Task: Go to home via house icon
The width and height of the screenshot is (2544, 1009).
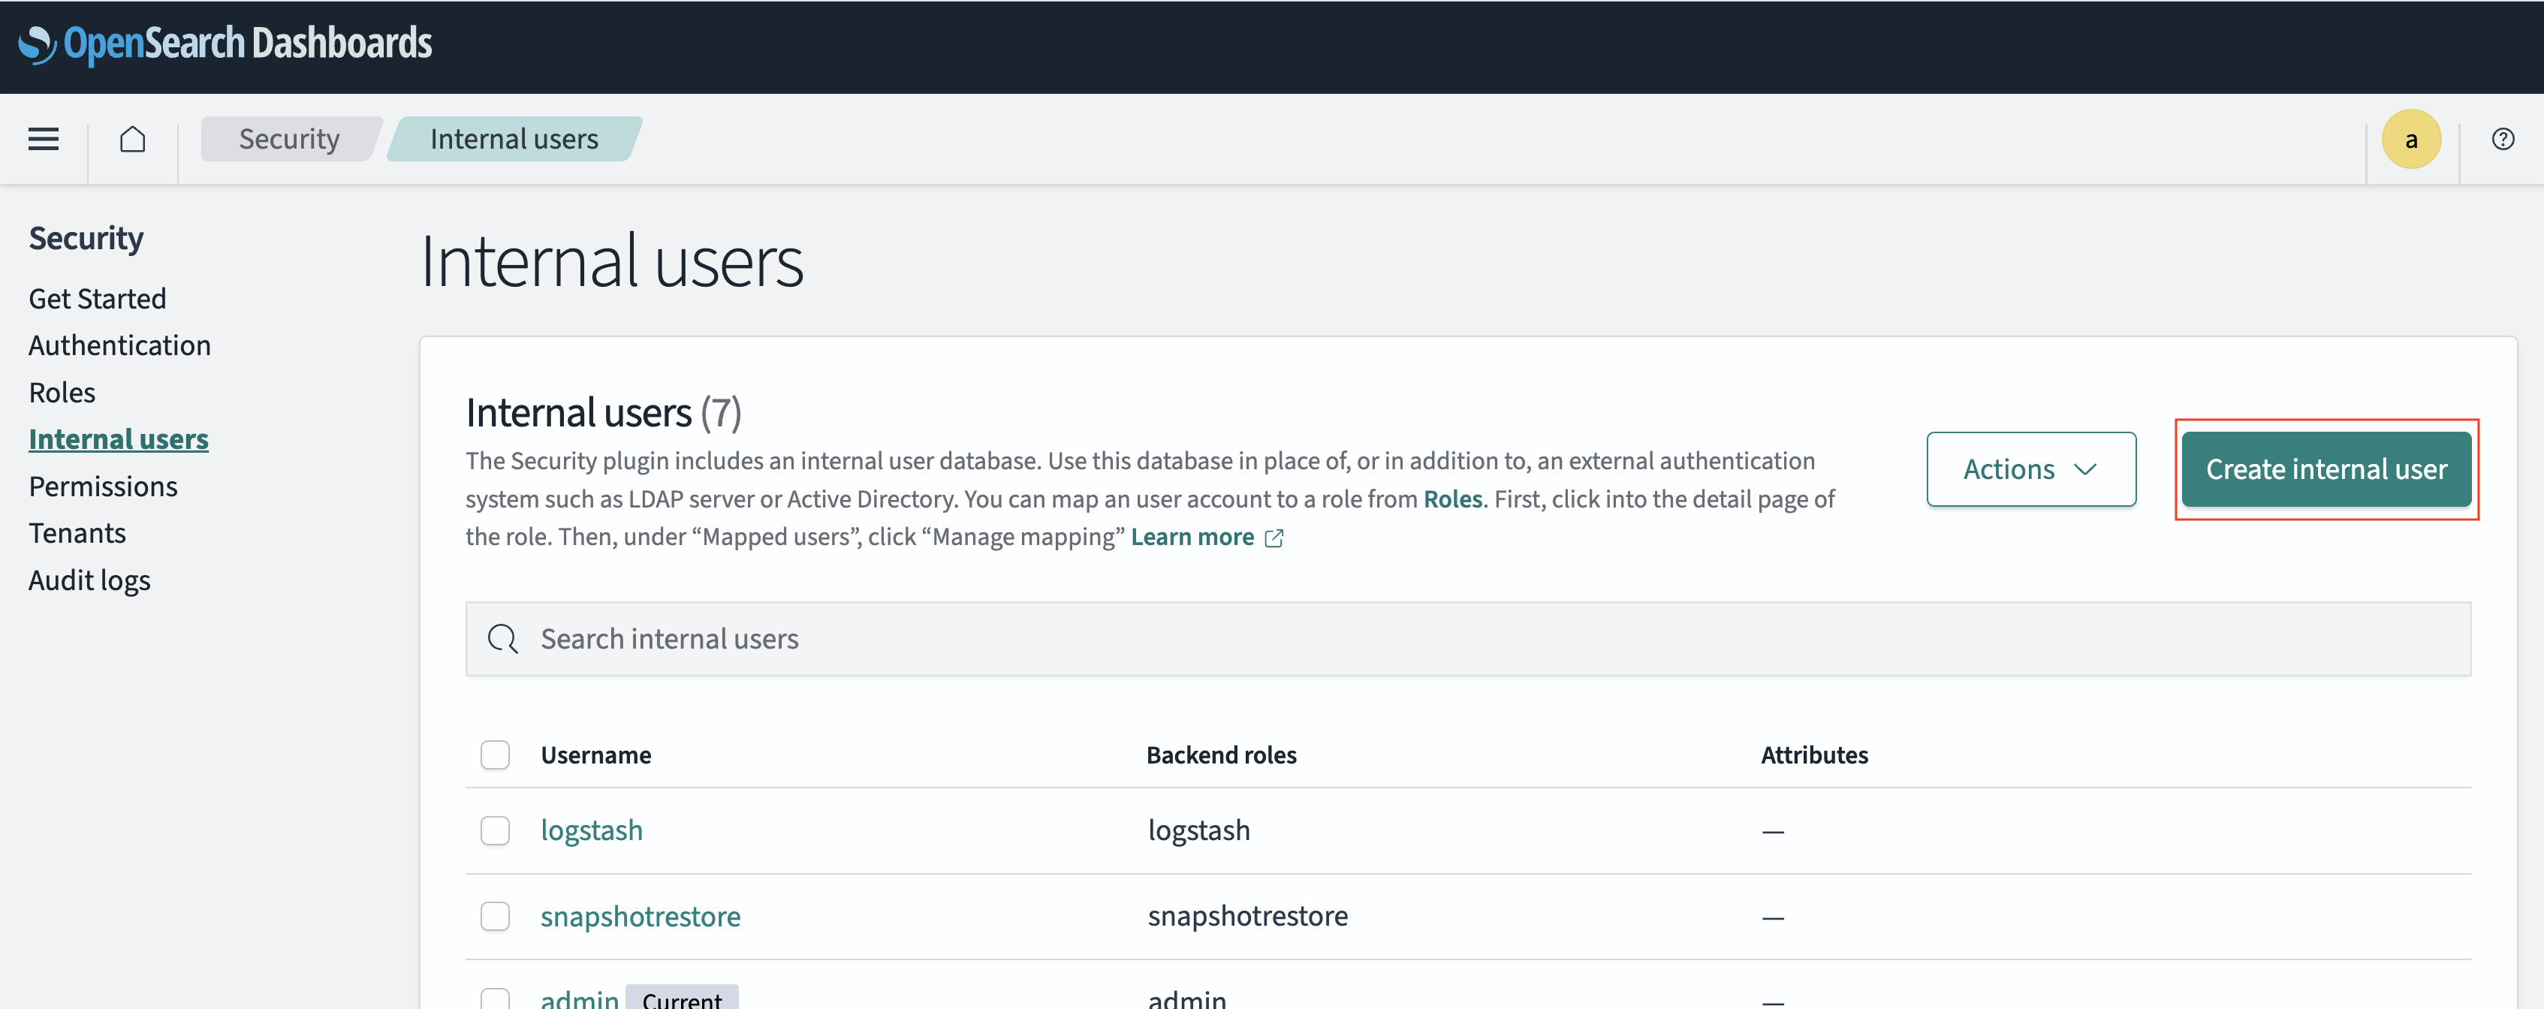Action: [x=132, y=139]
